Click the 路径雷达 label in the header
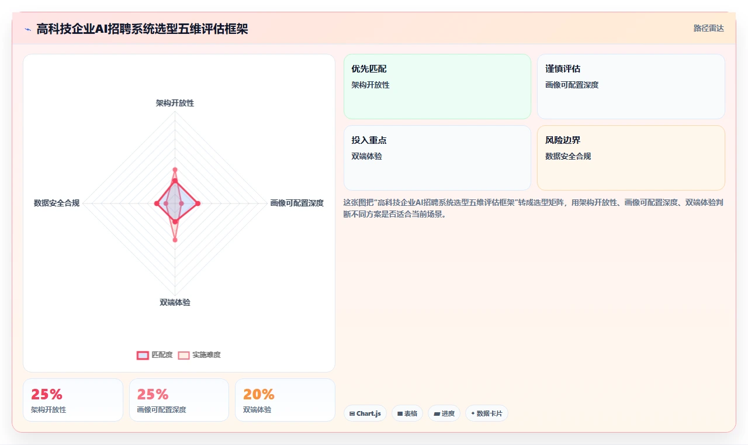 pyautogui.click(x=708, y=28)
